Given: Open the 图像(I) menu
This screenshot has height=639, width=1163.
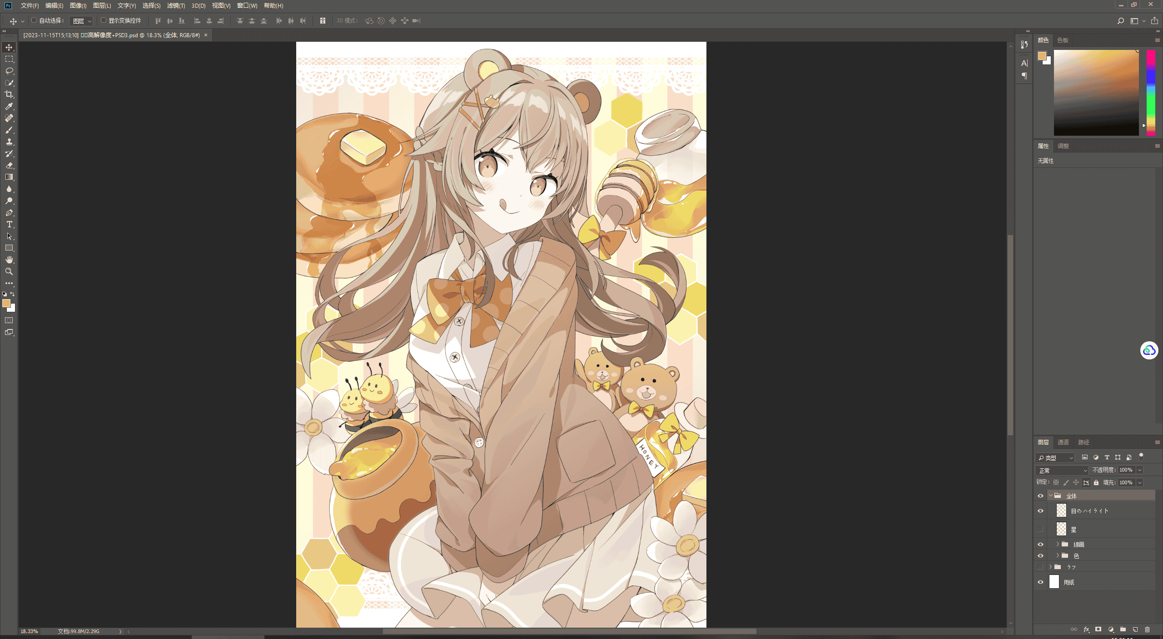Looking at the screenshot, I should [78, 5].
